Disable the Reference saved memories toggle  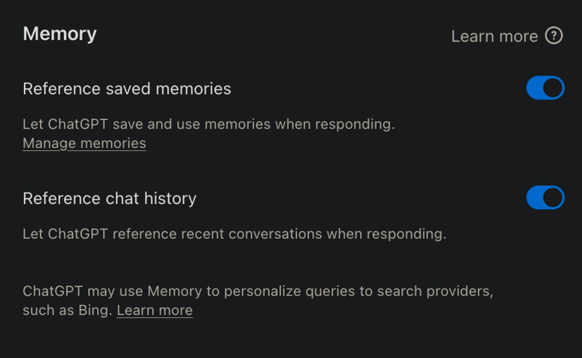(545, 89)
